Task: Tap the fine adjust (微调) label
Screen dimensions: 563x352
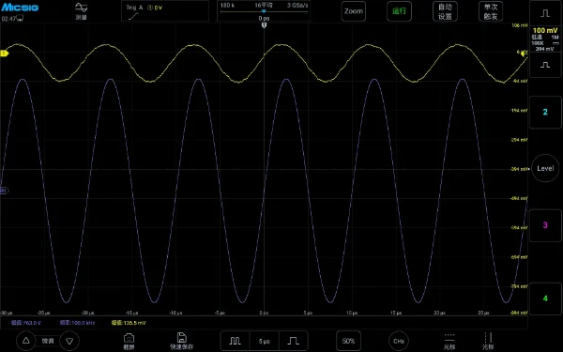Action: click(x=48, y=341)
